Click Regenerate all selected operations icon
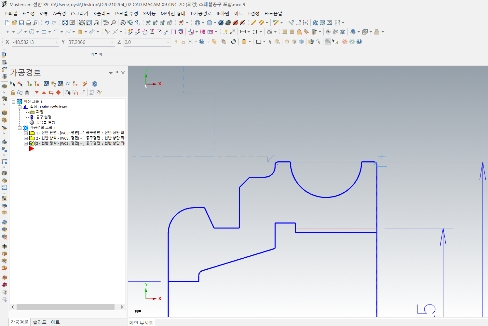 pos(30,84)
